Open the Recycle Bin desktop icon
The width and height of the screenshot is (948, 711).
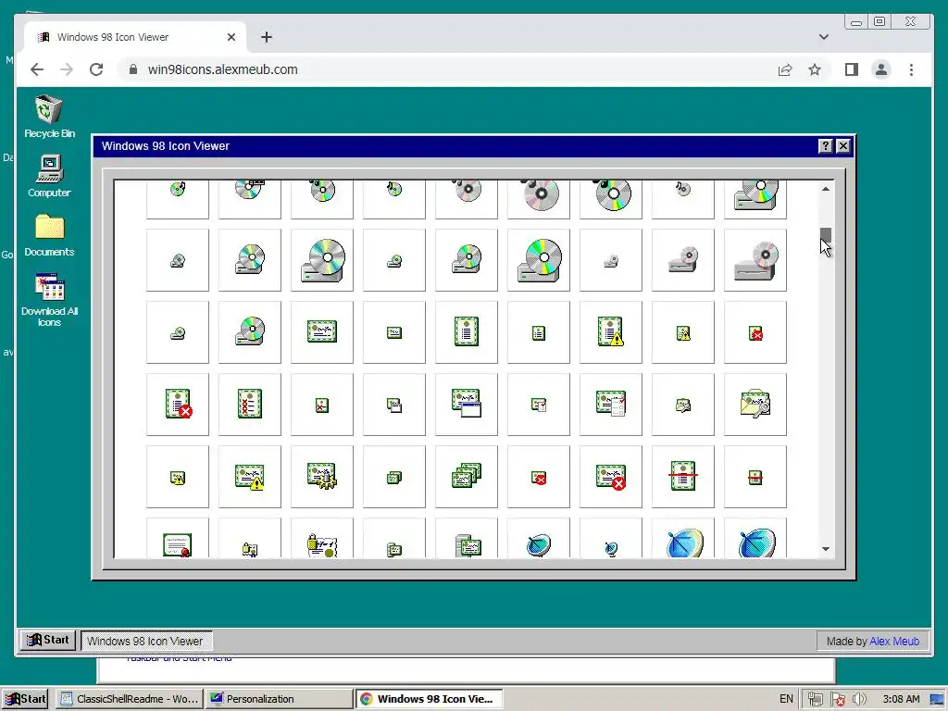tap(49, 117)
